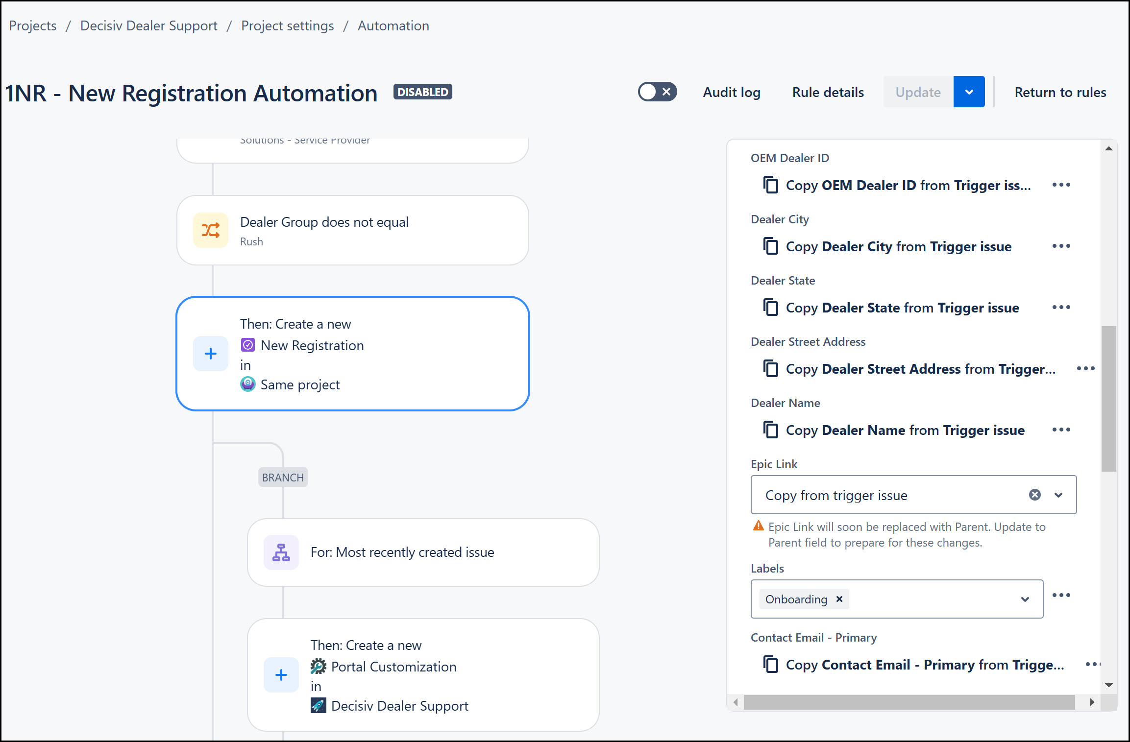Click copy icon beside Contact Email - Primary

pos(771,664)
